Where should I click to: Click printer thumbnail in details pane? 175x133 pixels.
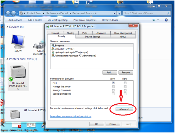tap(15, 114)
